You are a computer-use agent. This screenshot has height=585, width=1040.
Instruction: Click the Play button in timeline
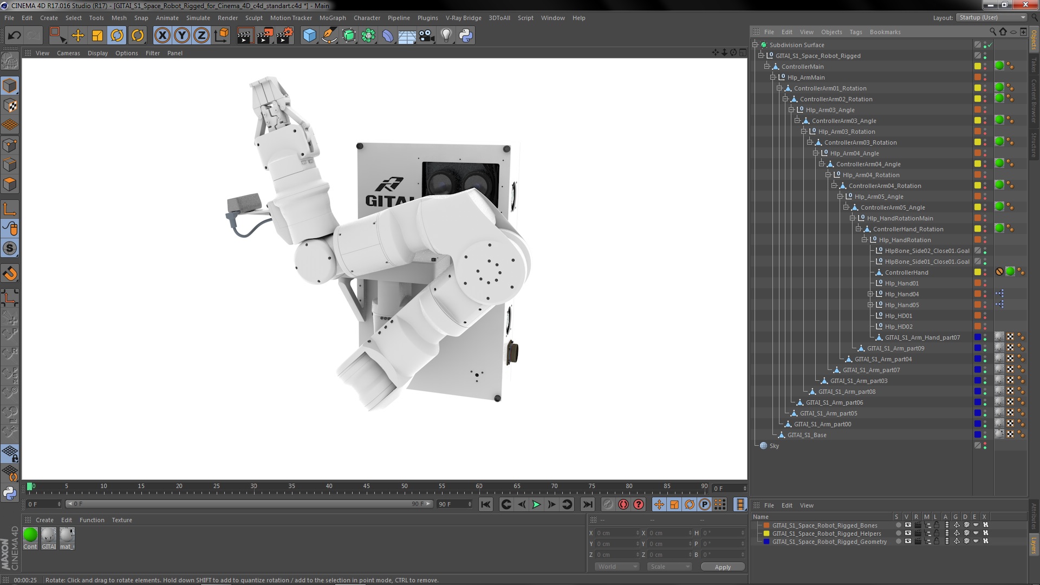click(x=536, y=504)
